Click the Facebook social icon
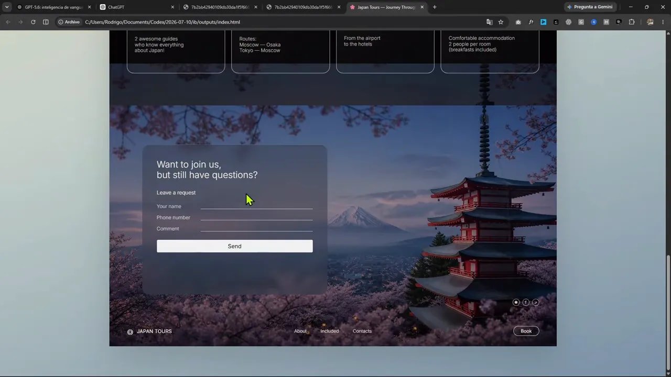The image size is (671, 377). pos(526,302)
